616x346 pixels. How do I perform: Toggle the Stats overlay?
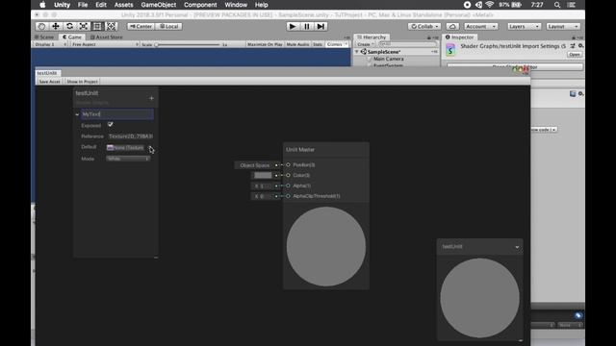(x=318, y=44)
